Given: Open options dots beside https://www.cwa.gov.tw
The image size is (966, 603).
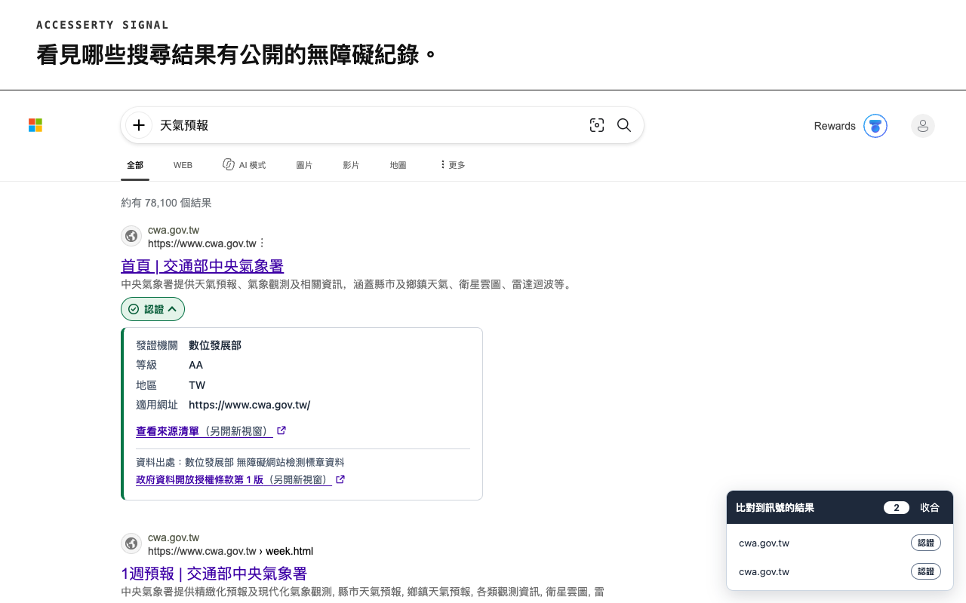Looking at the screenshot, I should 262,243.
